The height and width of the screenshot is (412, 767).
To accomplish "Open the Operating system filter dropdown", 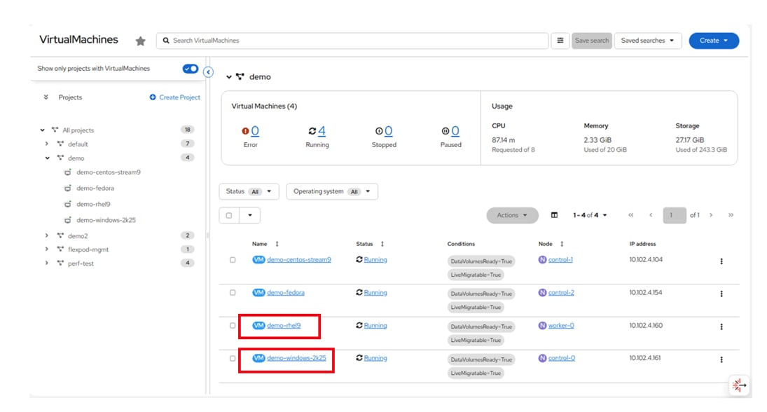I will pyautogui.click(x=331, y=191).
